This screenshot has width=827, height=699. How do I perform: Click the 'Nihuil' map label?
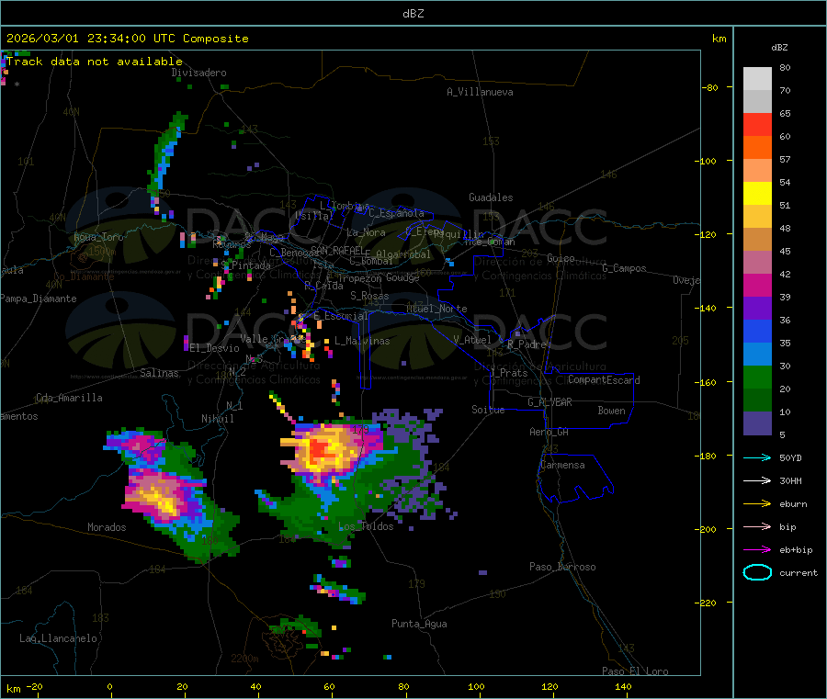[x=217, y=419]
